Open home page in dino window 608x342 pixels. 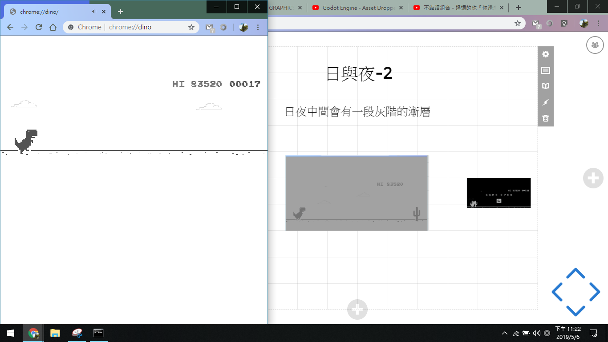53,27
